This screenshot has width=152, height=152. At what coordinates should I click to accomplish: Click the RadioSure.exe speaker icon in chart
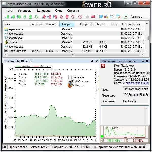(70, 81)
